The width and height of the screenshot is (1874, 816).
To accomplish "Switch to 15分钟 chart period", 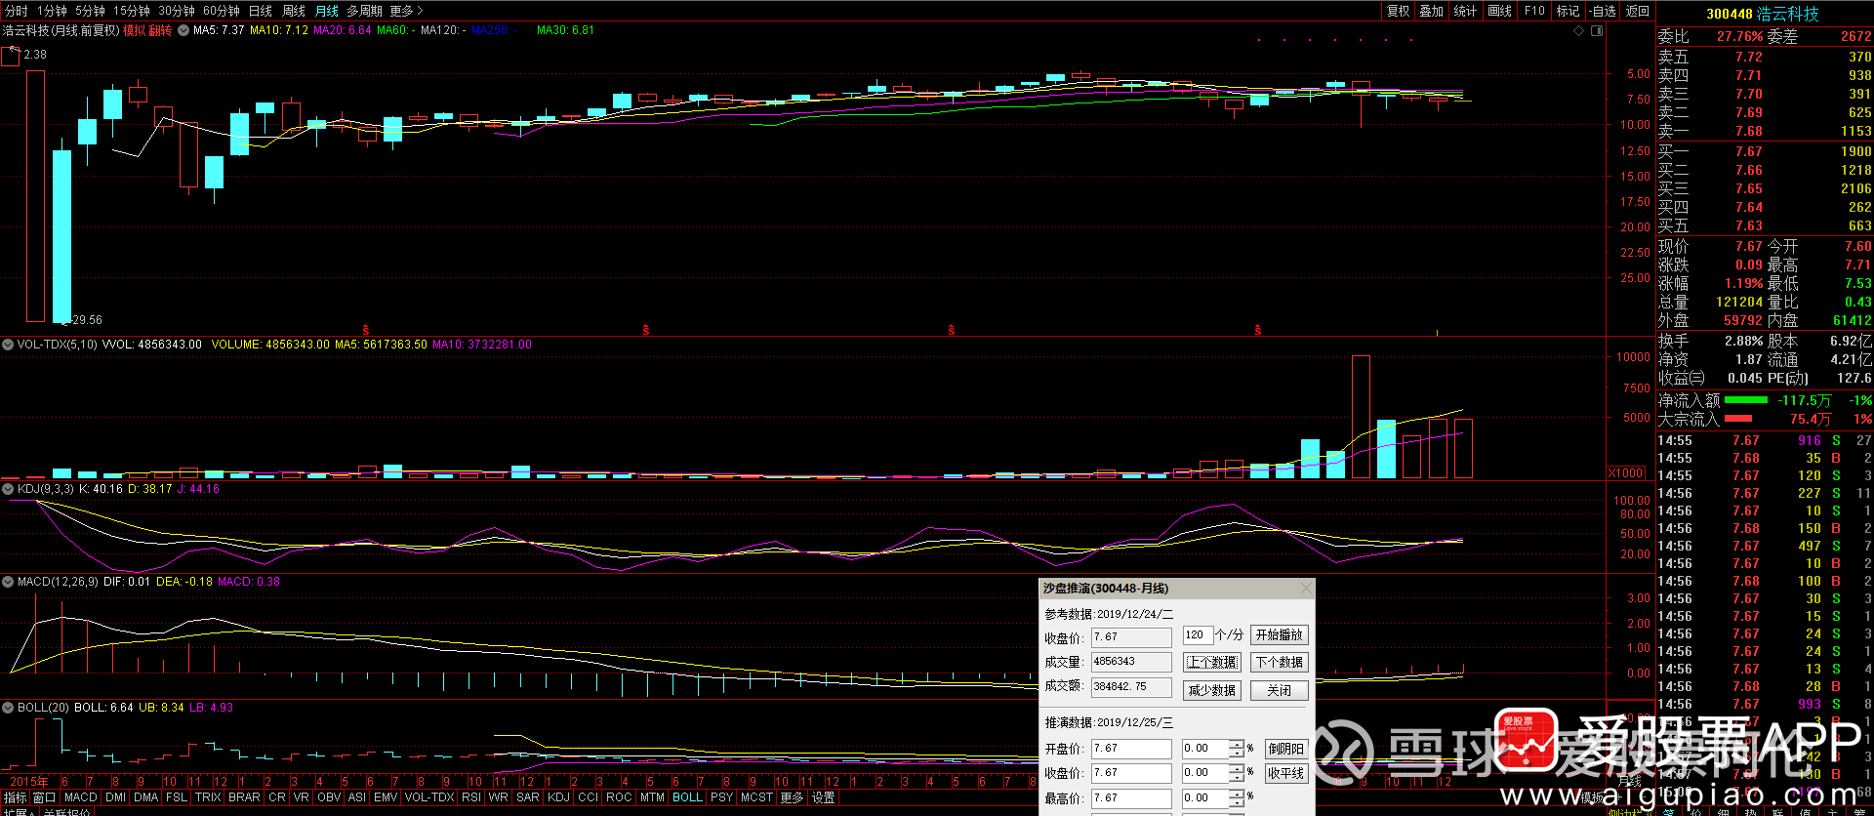I will (132, 11).
